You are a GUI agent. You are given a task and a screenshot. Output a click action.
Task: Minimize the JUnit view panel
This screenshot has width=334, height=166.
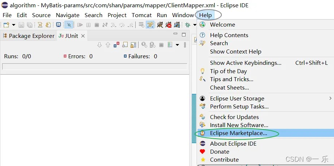coord(175,34)
